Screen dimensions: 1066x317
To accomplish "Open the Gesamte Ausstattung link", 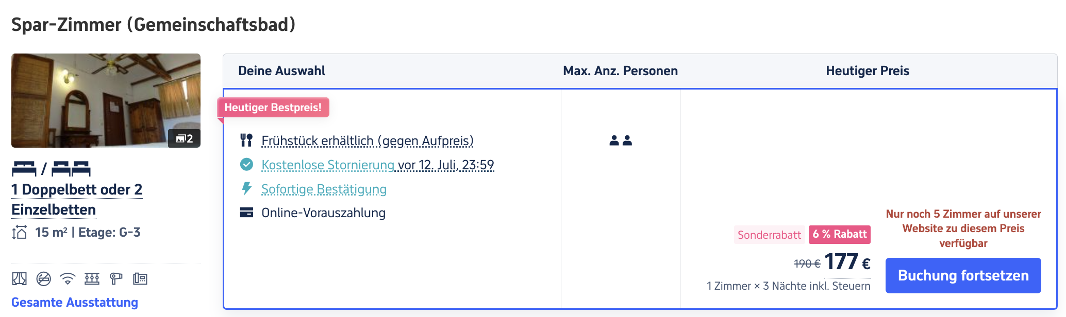I will pos(75,303).
